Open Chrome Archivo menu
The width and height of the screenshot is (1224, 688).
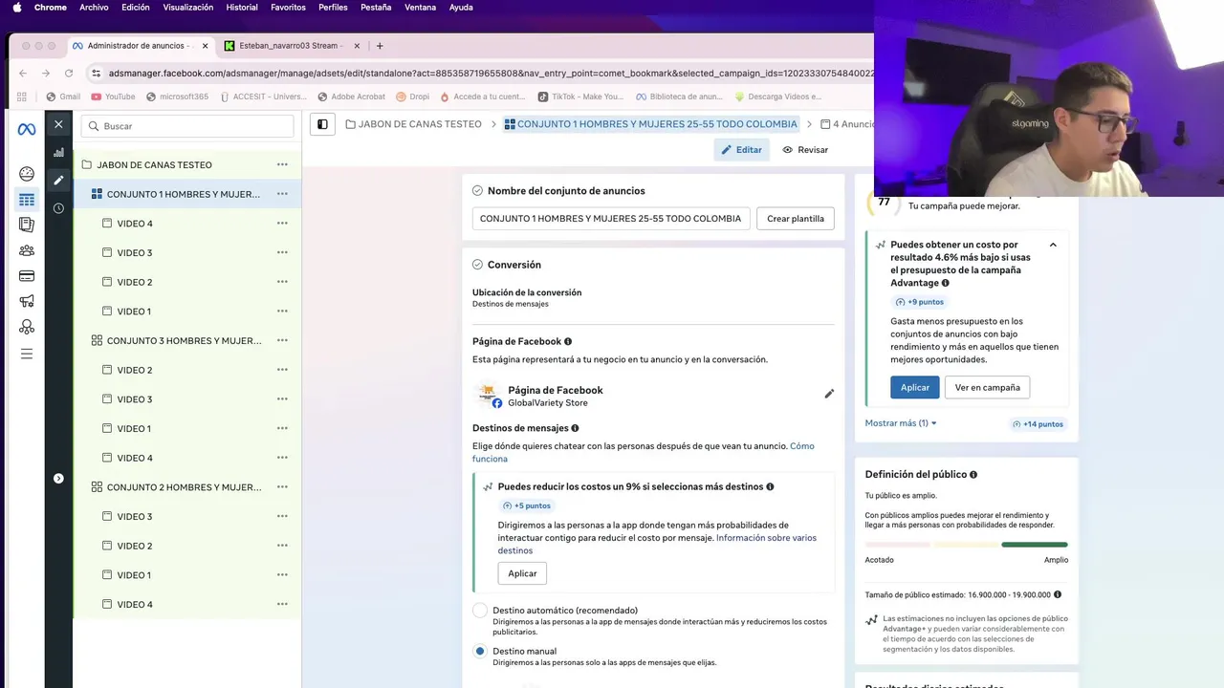[x=94, y=7]
